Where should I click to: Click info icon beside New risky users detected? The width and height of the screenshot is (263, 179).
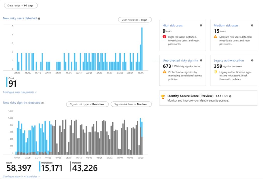(x=39, y=19)
